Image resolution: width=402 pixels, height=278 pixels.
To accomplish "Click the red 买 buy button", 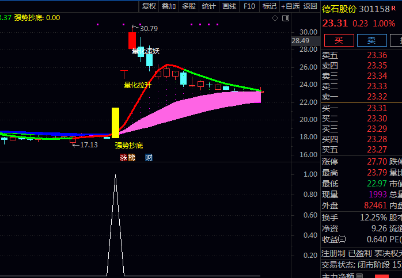I will point(339,40).
